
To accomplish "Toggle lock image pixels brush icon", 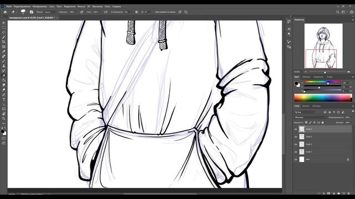I will (x=311, y=123).
